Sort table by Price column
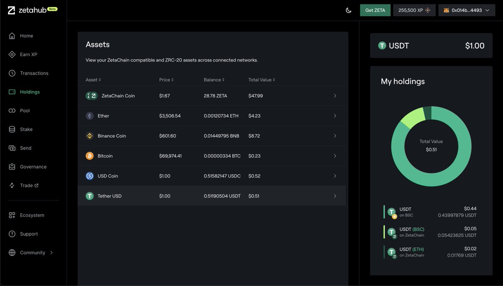503x286 pixels. pos(166,80)
